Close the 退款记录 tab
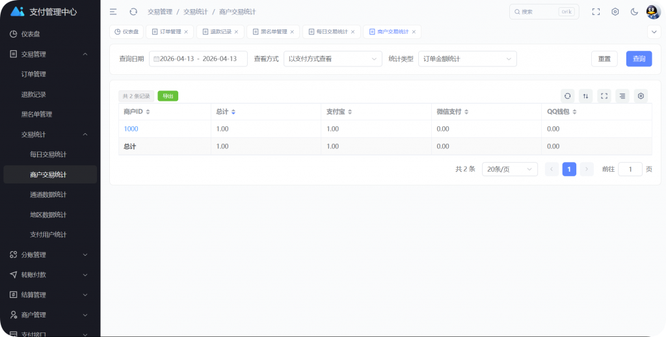Screen dimensions: 666x337 [x=236, y=32]
